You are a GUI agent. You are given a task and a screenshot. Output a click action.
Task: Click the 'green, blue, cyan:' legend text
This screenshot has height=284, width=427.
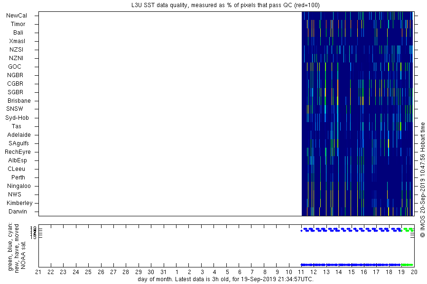click(10, 247)
